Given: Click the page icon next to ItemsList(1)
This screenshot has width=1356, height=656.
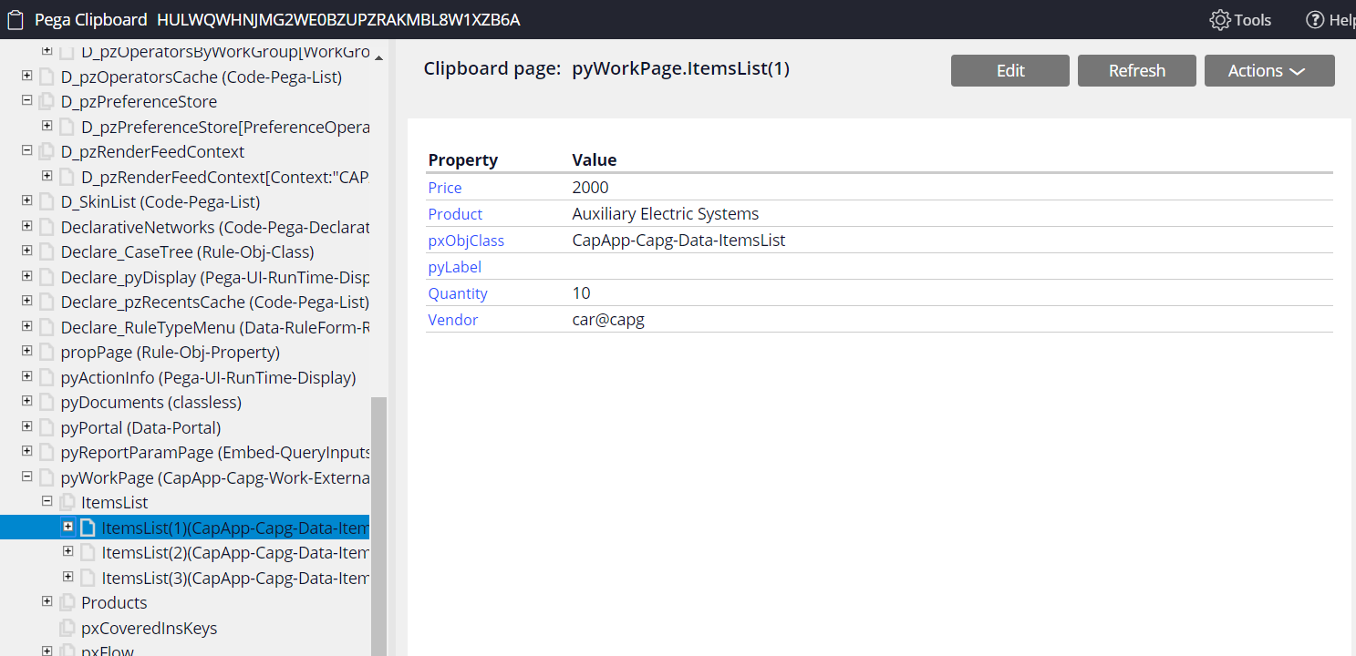Looking at the screenshot, I should tap(87, 527).
